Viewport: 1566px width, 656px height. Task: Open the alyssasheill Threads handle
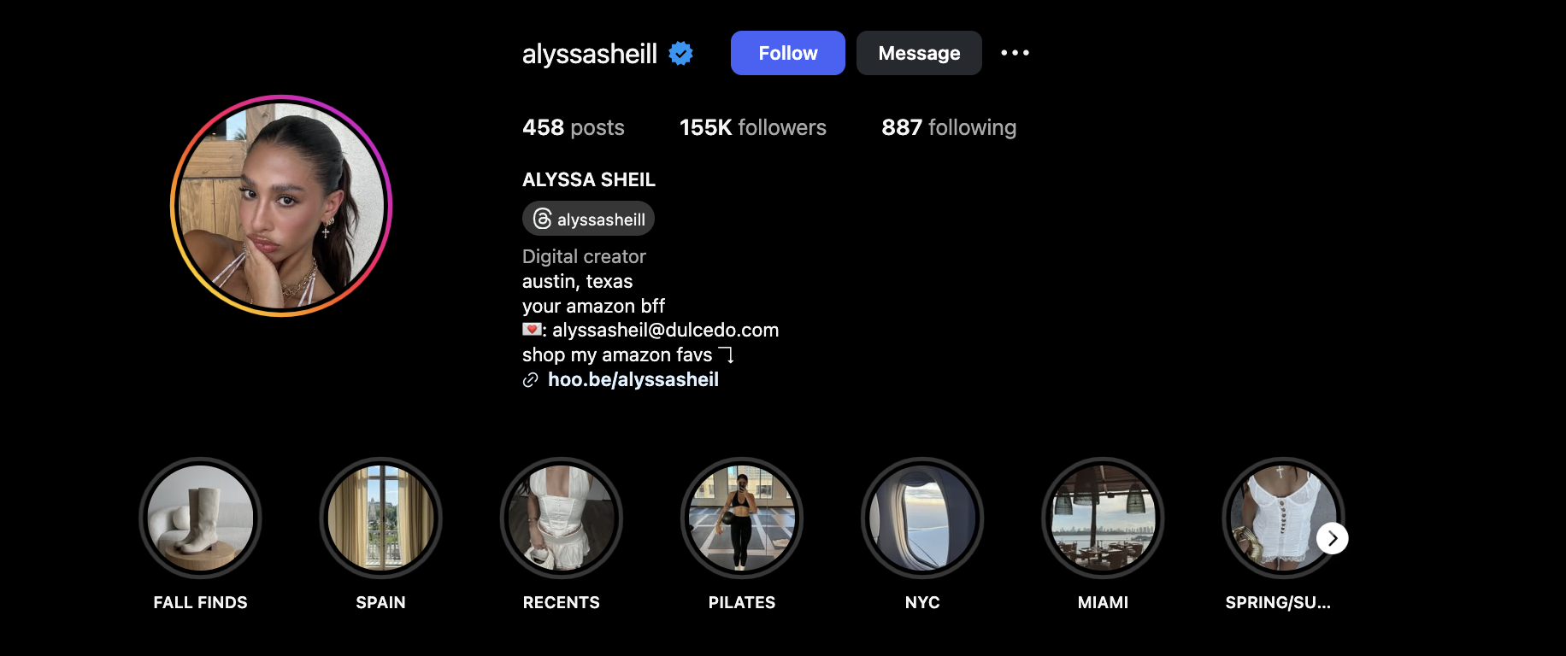click(588, 219)
